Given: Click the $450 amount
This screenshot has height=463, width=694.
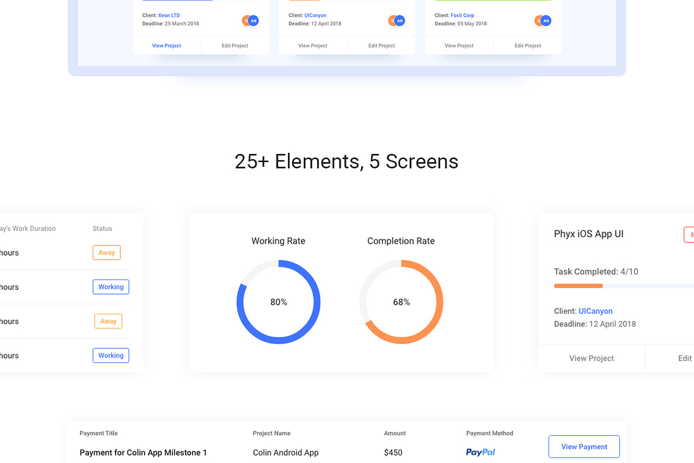Looking at the screenshot, I should coord(393,453).
